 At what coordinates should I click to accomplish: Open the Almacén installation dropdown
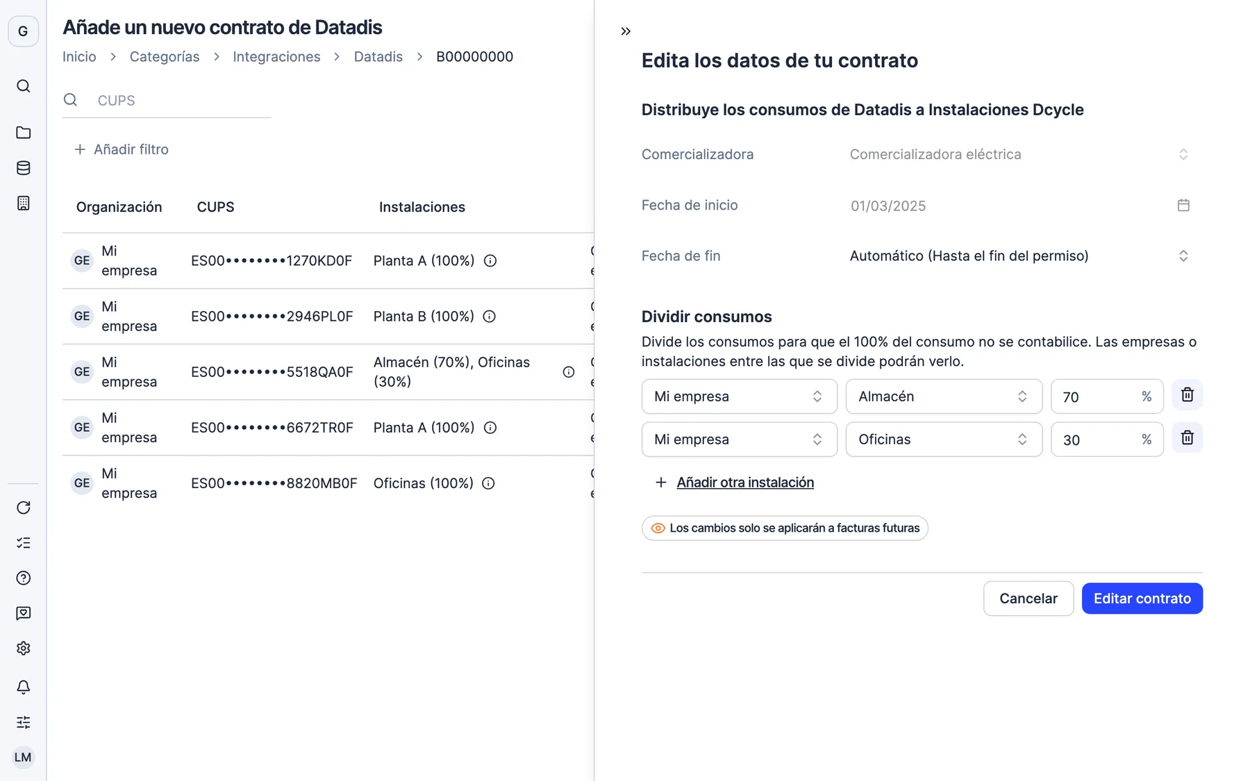point(944,396)
